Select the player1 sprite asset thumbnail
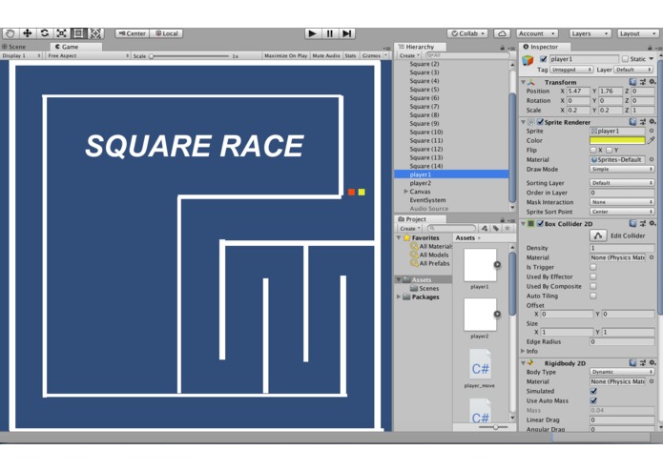Screen dimensions: 663x471 [480, 265]
